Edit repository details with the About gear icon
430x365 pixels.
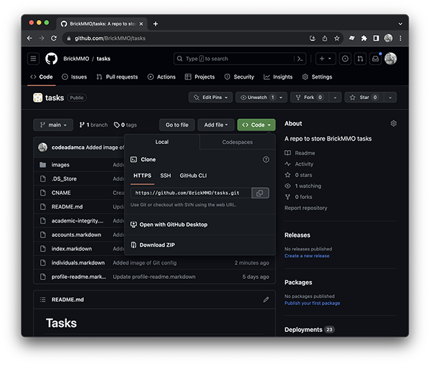pyautogui.click(x=393, y=123)
